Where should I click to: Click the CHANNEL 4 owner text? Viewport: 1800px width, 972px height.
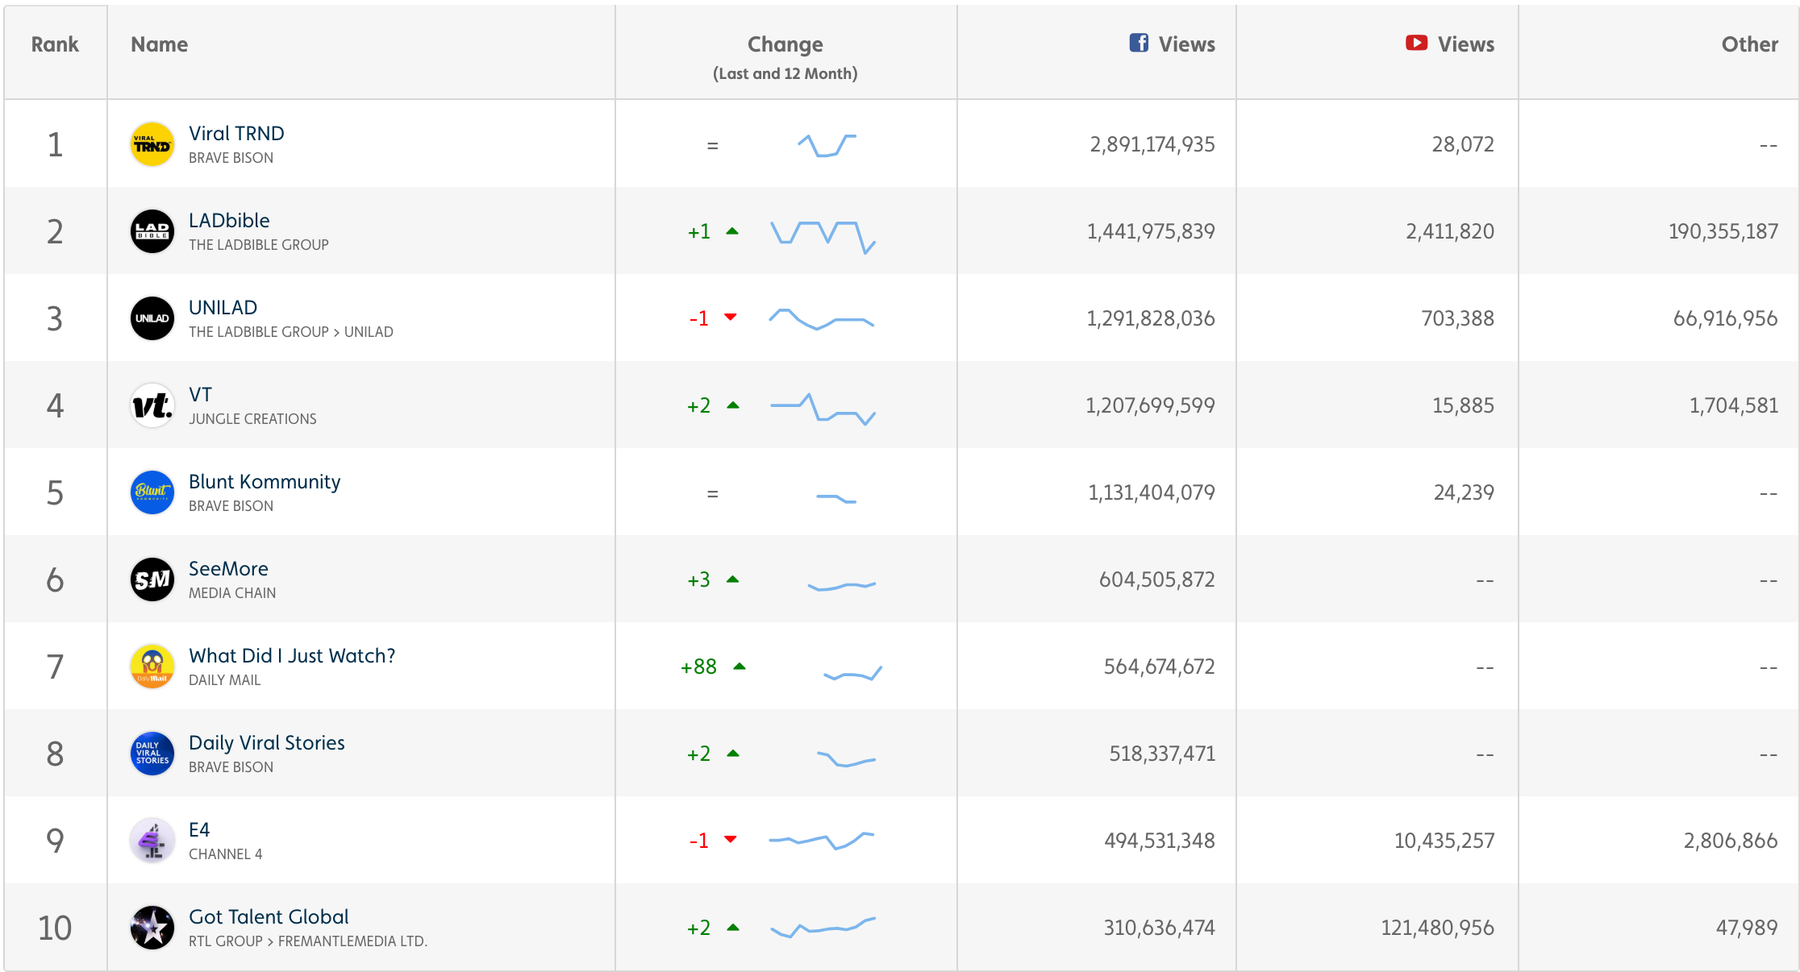pyautogui.click(x=225, y=854)
